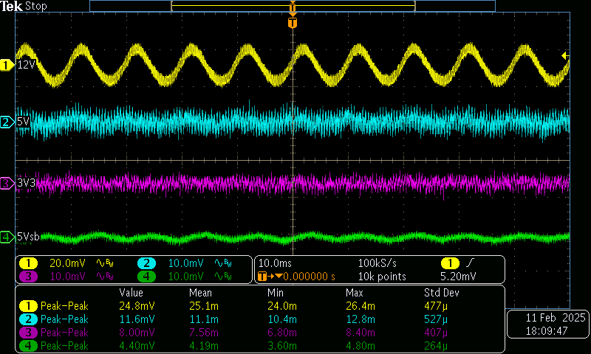Screen dimensions: 591x354
Task: Click the 11 Feb 2025 date readout
Action: click(556, 318)
